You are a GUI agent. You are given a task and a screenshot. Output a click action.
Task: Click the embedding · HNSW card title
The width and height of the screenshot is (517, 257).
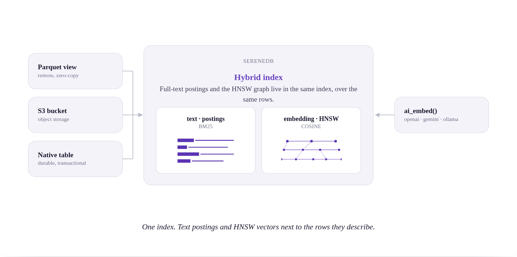click(311, 119)
